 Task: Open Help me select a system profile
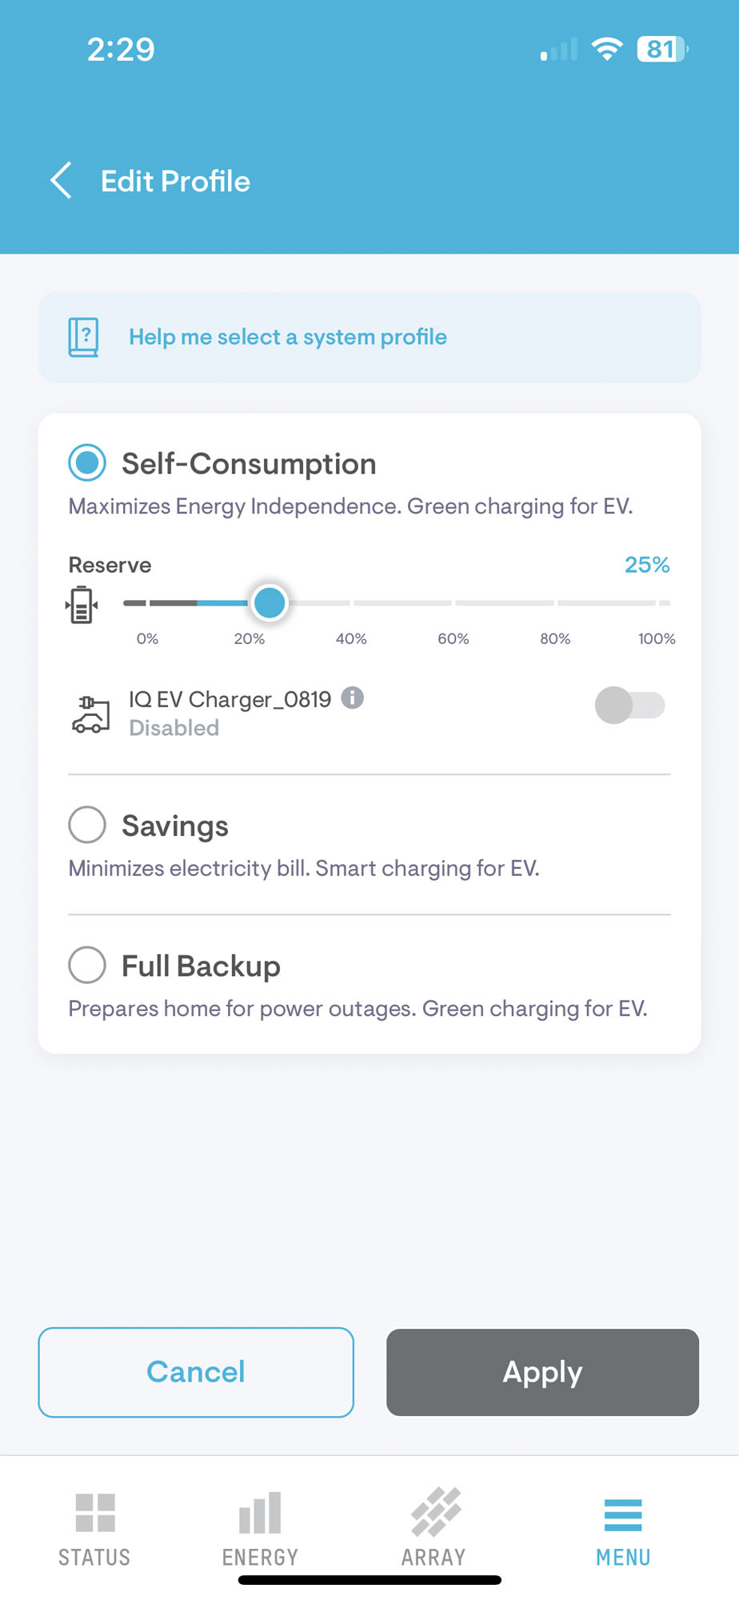[x=288, y=337]
